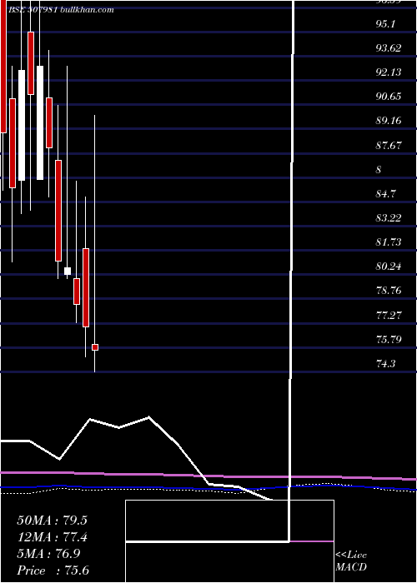Click the 80.24 price axis label
417x583 pixels.
click(x=389, y=267)
